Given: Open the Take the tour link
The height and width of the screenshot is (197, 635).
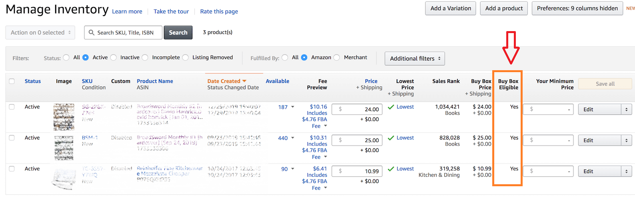Looking at the screenshot, I should click(171, 12).
